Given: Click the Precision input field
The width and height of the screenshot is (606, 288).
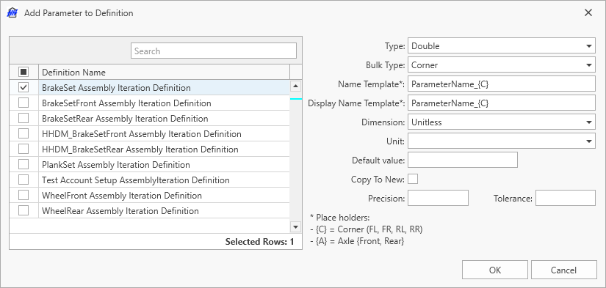Looking at the screenshot, I should [438, 198].
